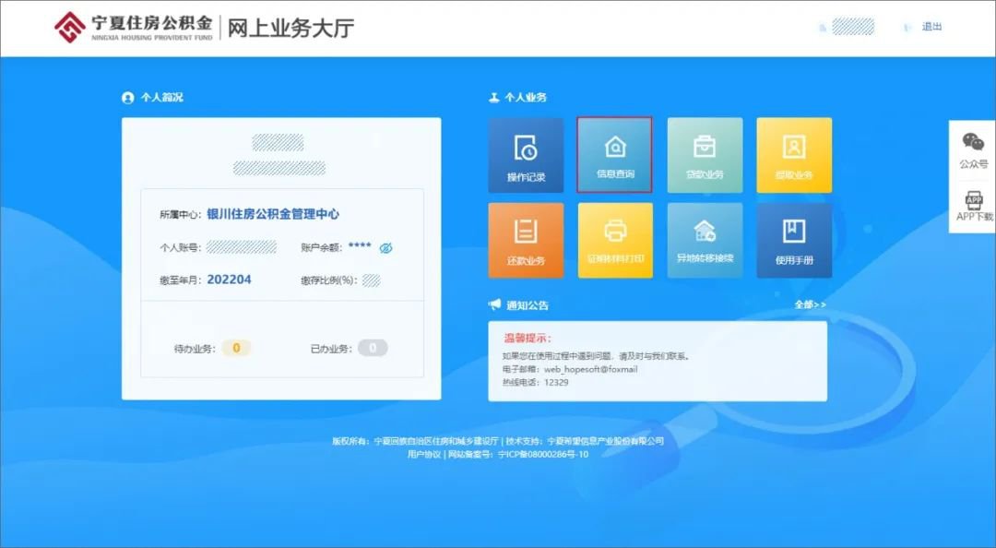Click the 待办业务 count badge
The width and height of the screenshot is (996, 548).
[x=236, y=348]
